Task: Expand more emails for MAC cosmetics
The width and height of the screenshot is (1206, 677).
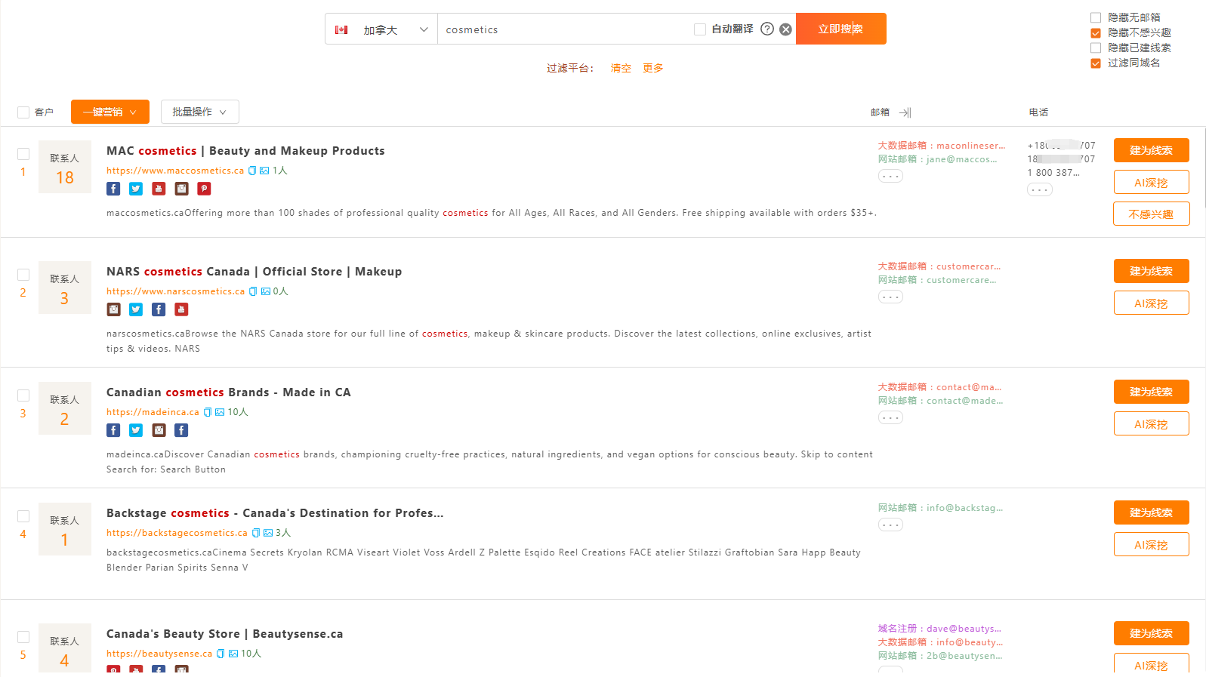Action: 890,176
